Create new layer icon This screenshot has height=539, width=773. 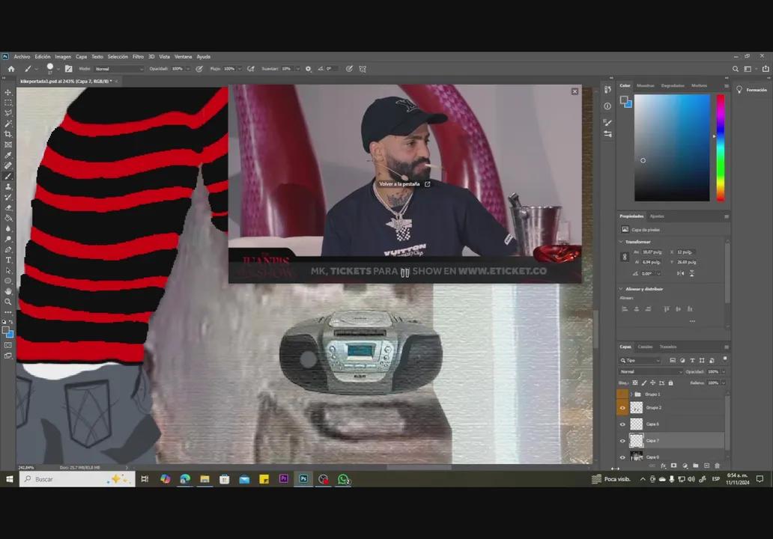706,466
